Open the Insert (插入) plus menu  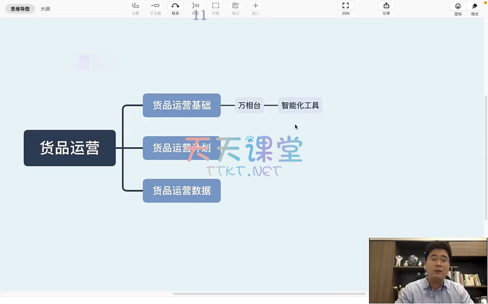[255, 6]
